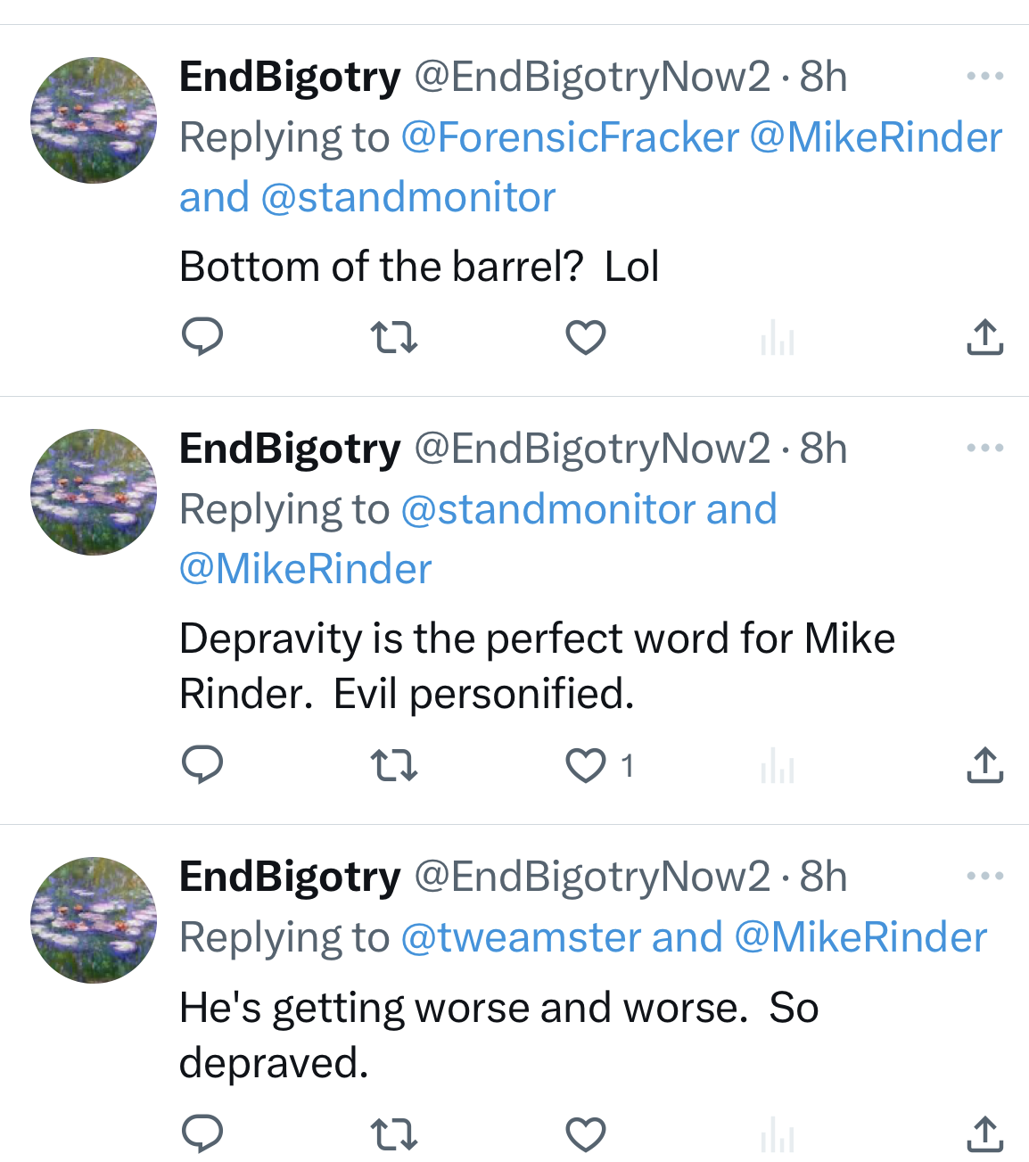Open more options for first tweet
This screenshot has width=1029, height=1162.
(984, 77)
